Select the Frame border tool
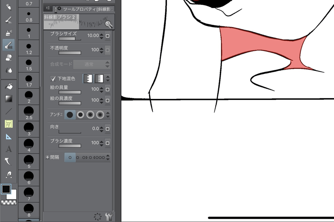 pyautogui.click(x=8, y=124)
